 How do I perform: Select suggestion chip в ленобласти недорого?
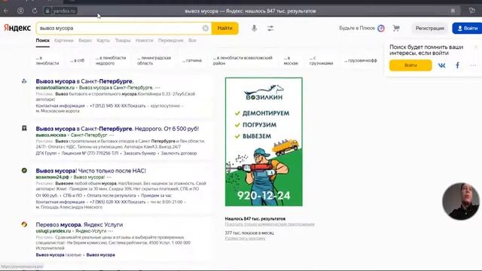(111, 60)
